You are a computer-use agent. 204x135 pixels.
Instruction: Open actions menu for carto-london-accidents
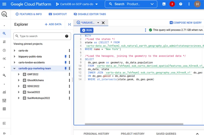[69, 62]
